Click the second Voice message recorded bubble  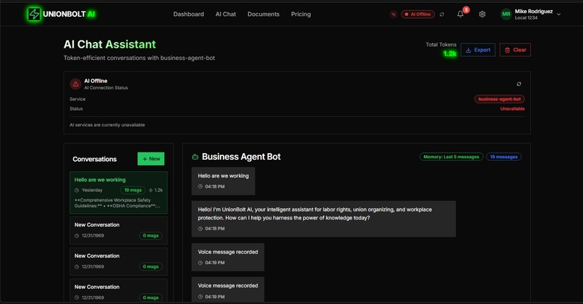228,290
